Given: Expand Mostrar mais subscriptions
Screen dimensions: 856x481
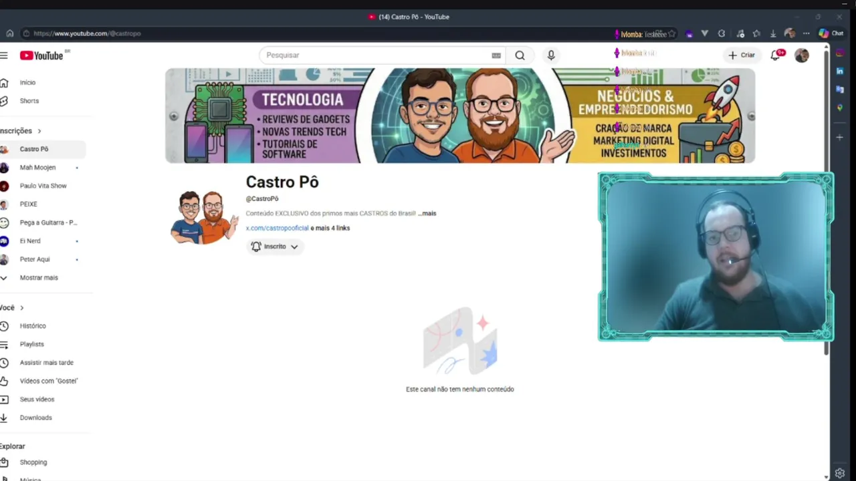Looking at the screenshot, I should pos(39,277).
